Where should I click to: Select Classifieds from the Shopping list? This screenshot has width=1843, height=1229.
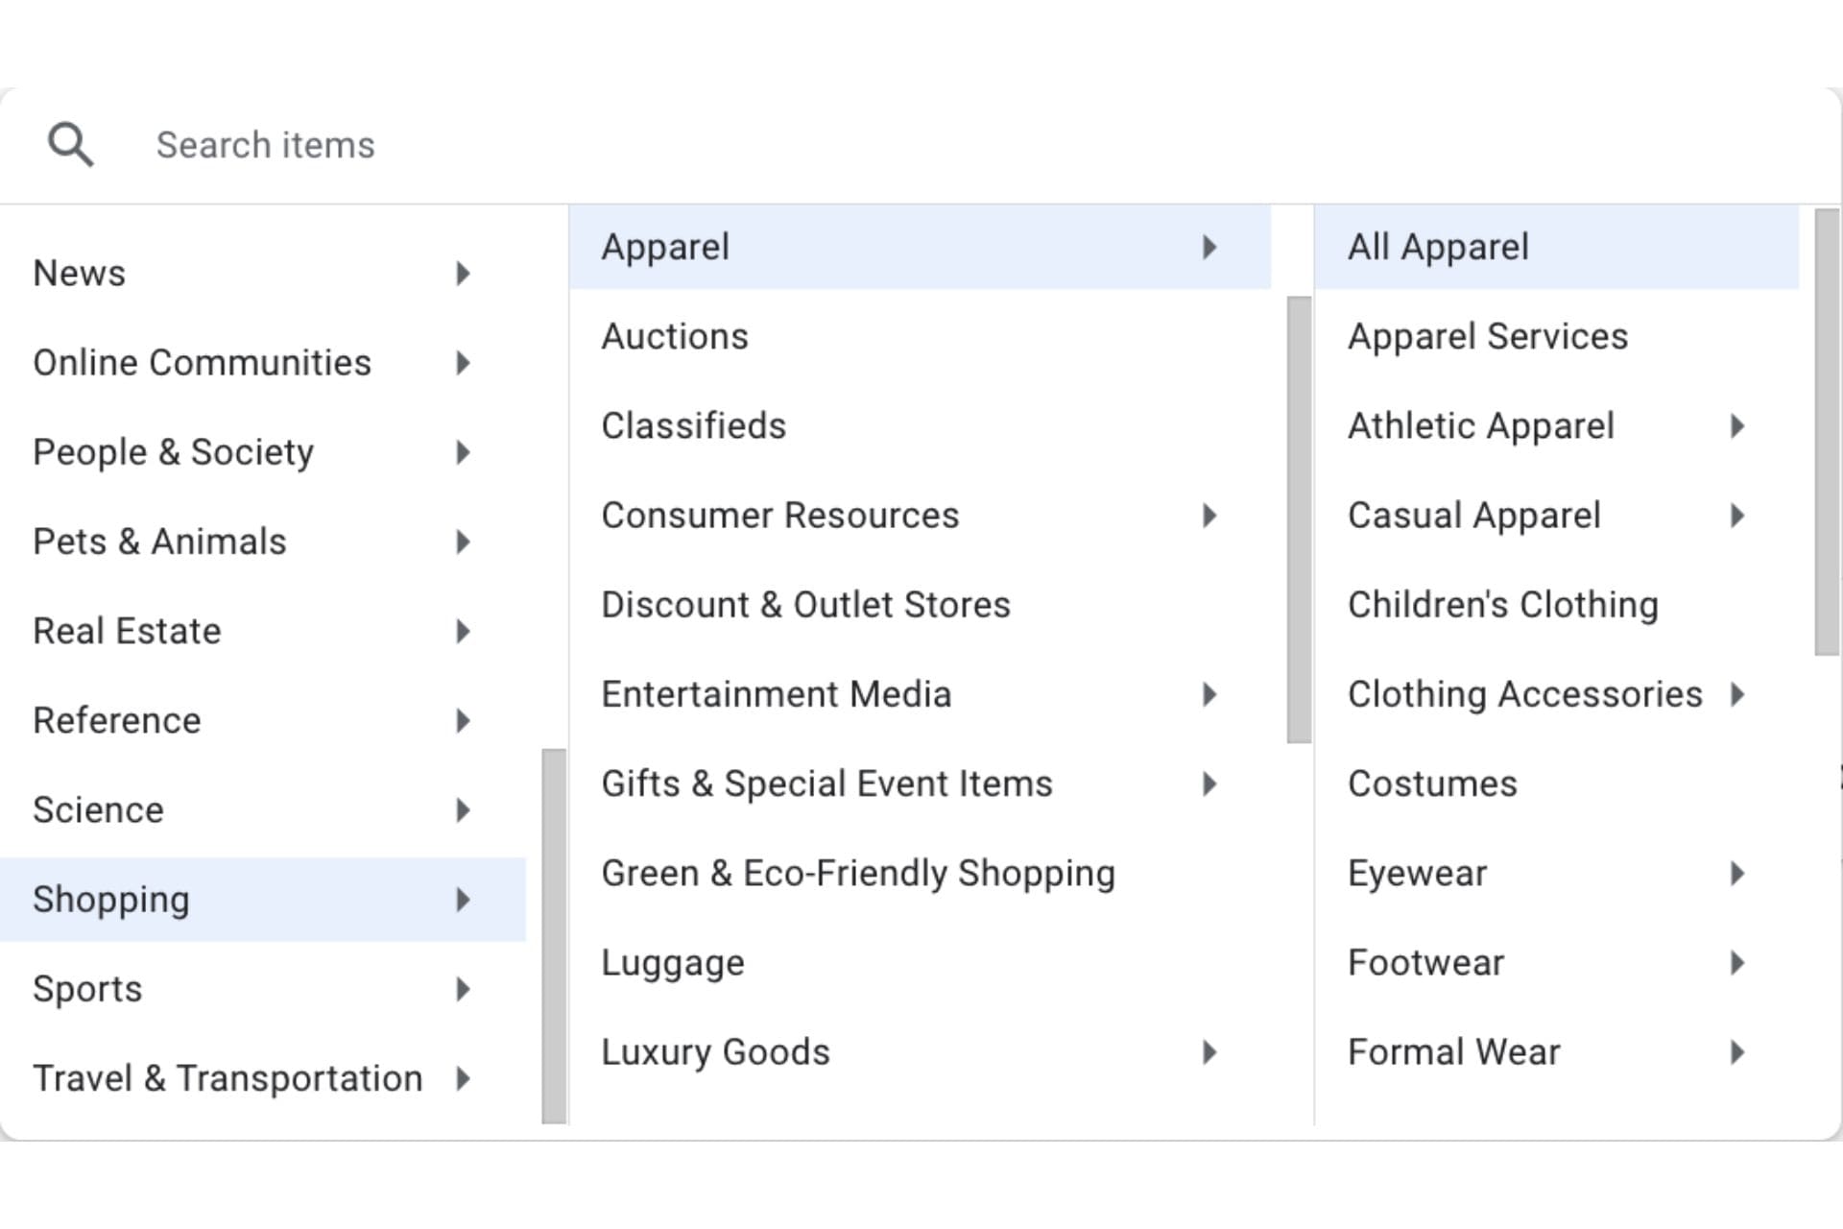point(693,426)
